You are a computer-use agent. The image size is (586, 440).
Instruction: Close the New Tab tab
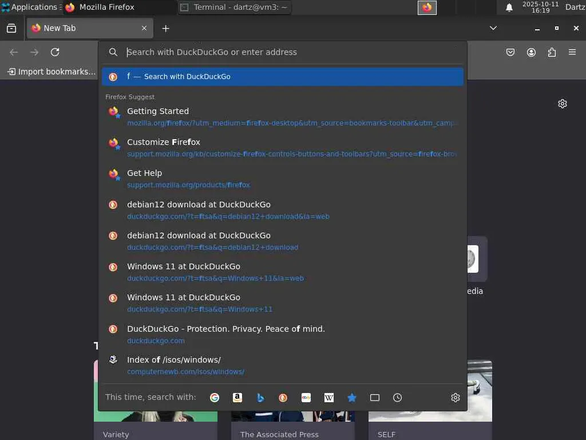coord(144,28)
